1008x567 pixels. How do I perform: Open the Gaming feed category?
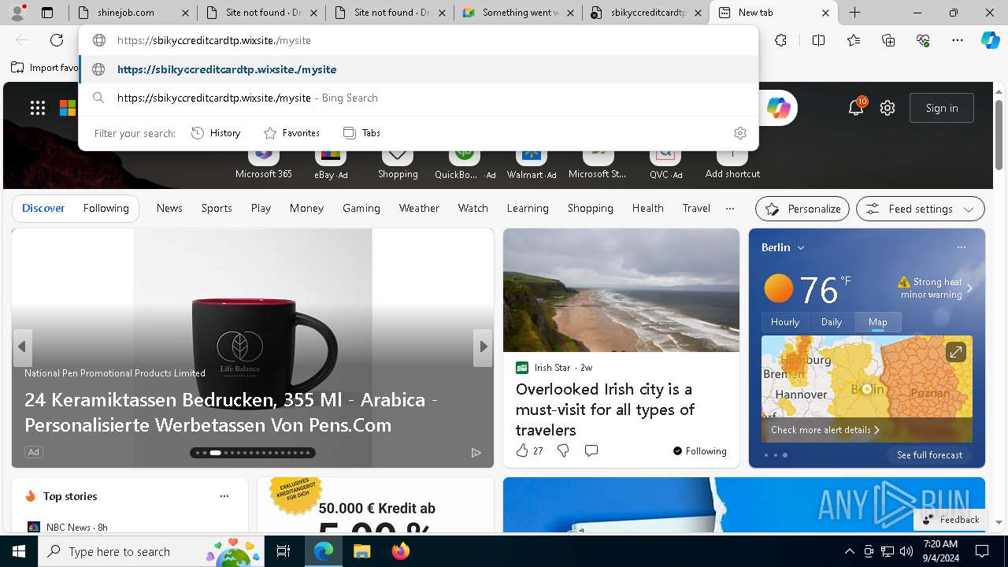(361, 208)
